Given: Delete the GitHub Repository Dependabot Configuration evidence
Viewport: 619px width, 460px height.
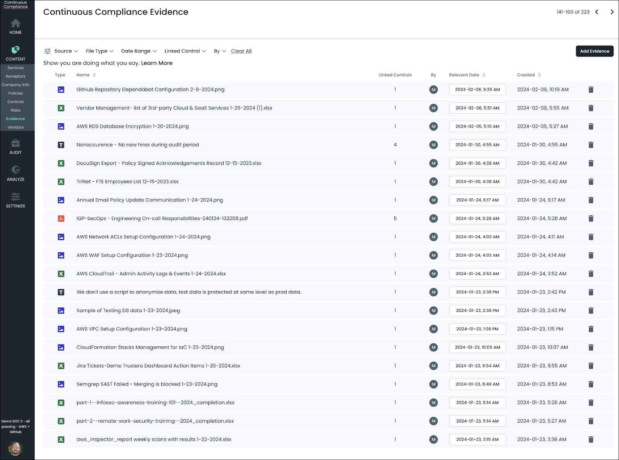Looking at the screenshot, I should click(591, 90).
